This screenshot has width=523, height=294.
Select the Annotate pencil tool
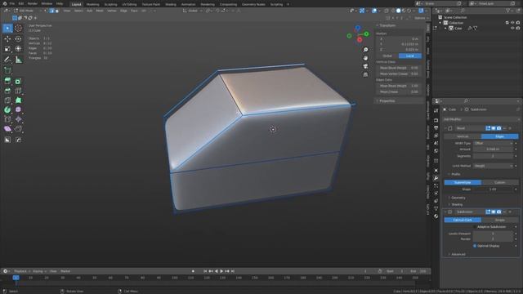(7, 60)
